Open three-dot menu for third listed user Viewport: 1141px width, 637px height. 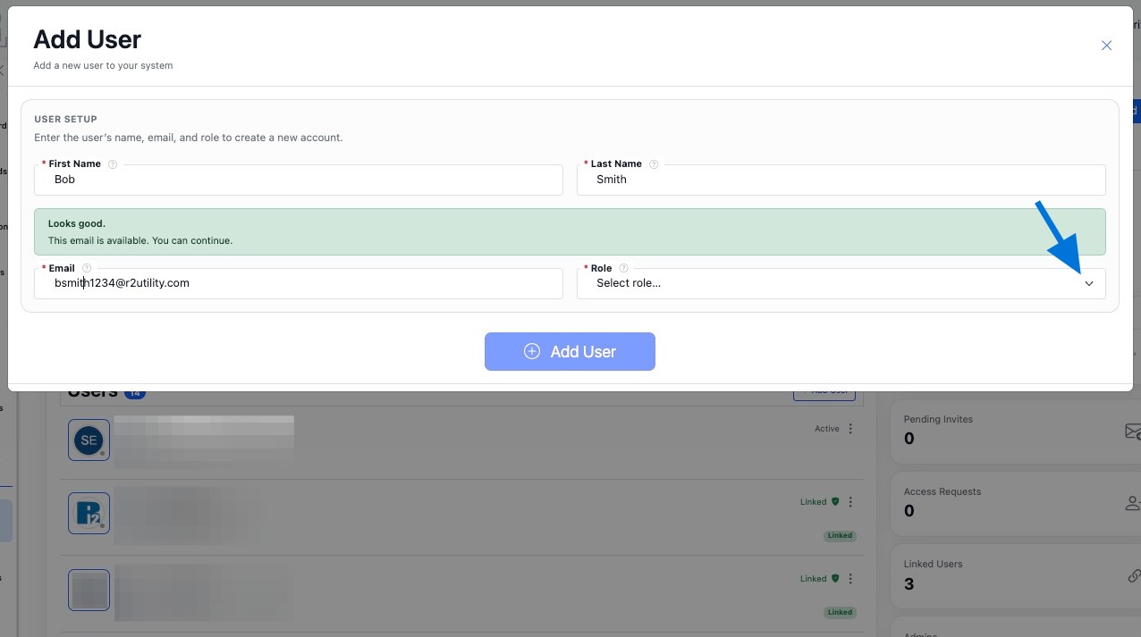(x=850, y=579)
